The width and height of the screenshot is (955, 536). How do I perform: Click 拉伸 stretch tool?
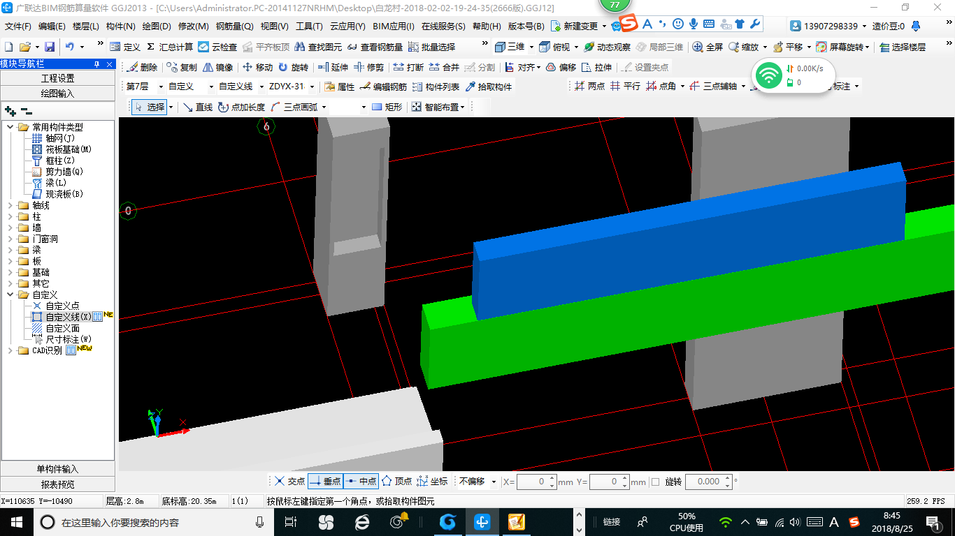[x=596, y=68]
